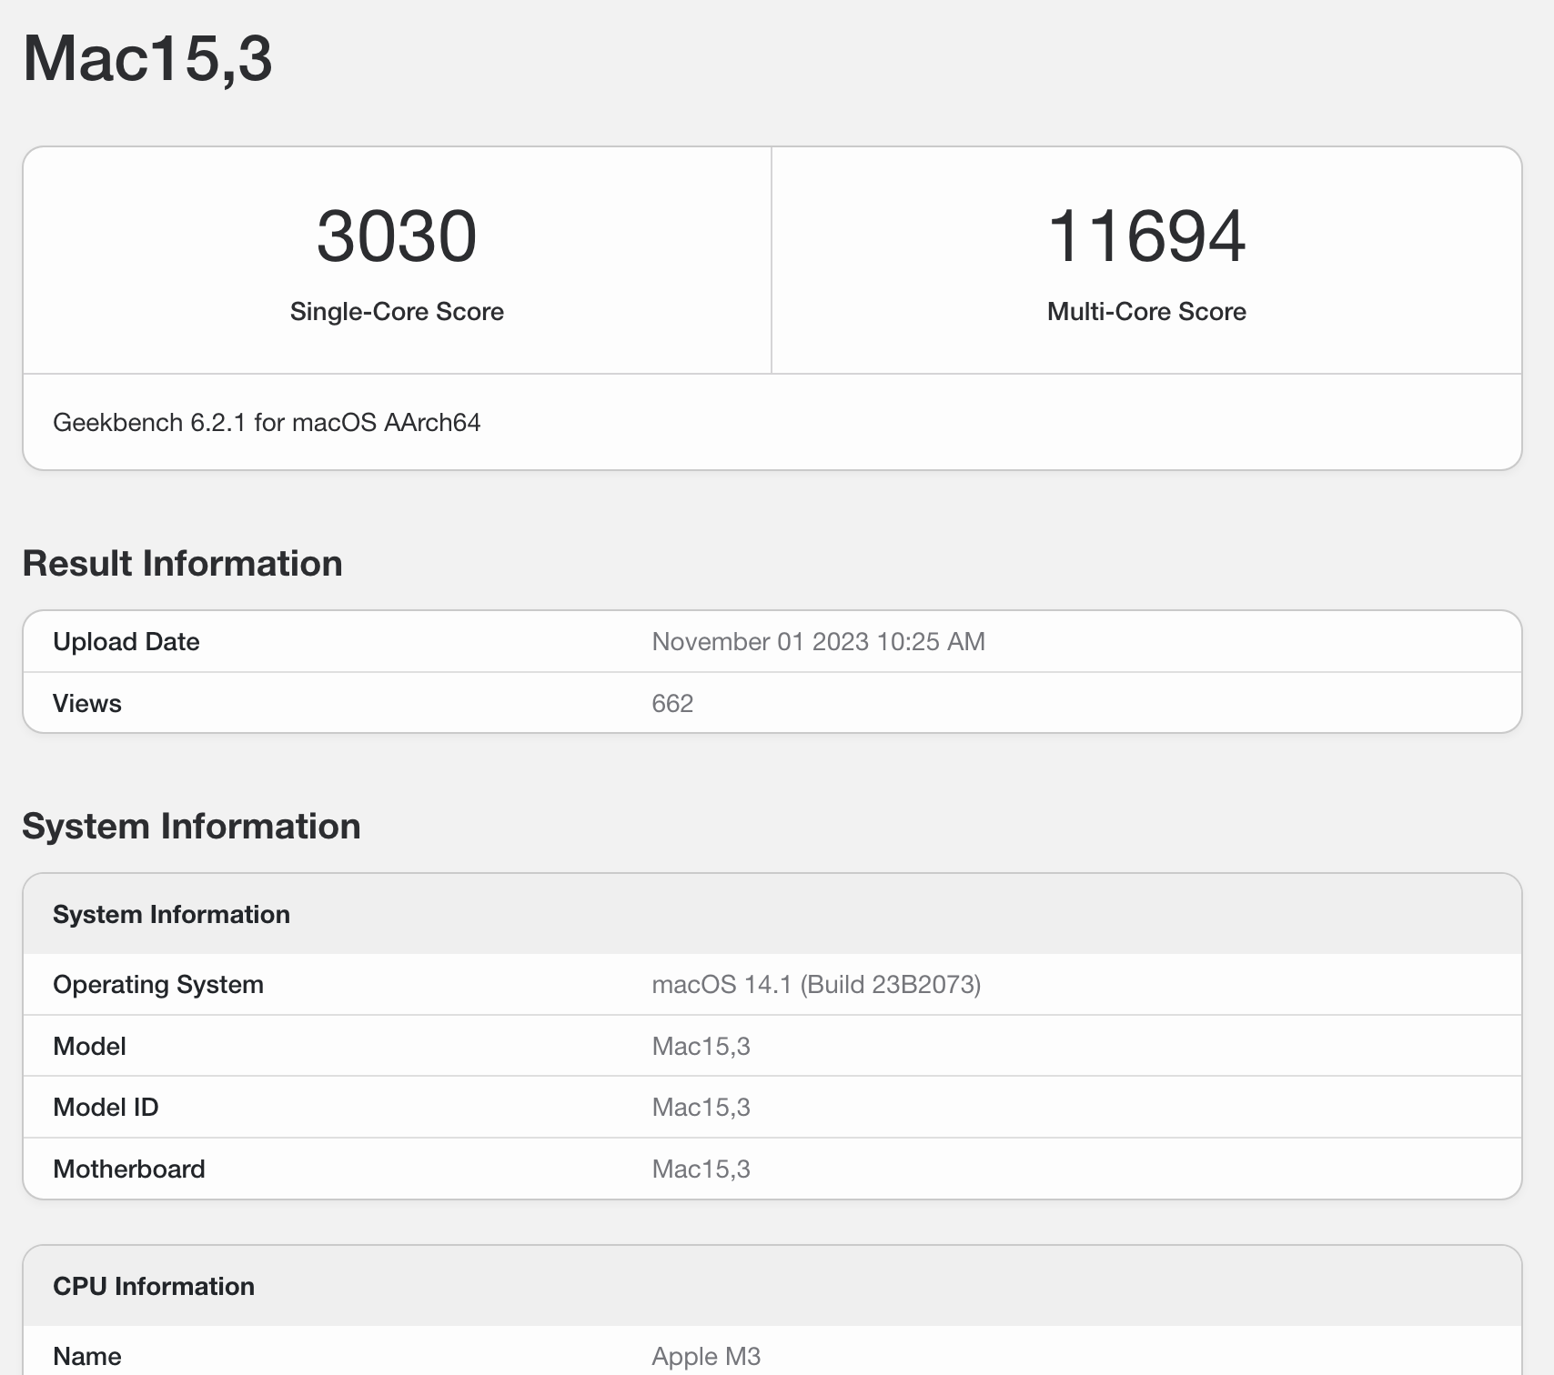Select the Multi-Core Score value 11694
1554x1375 pixels.
pyautogui.click(x=1146, y=236)
